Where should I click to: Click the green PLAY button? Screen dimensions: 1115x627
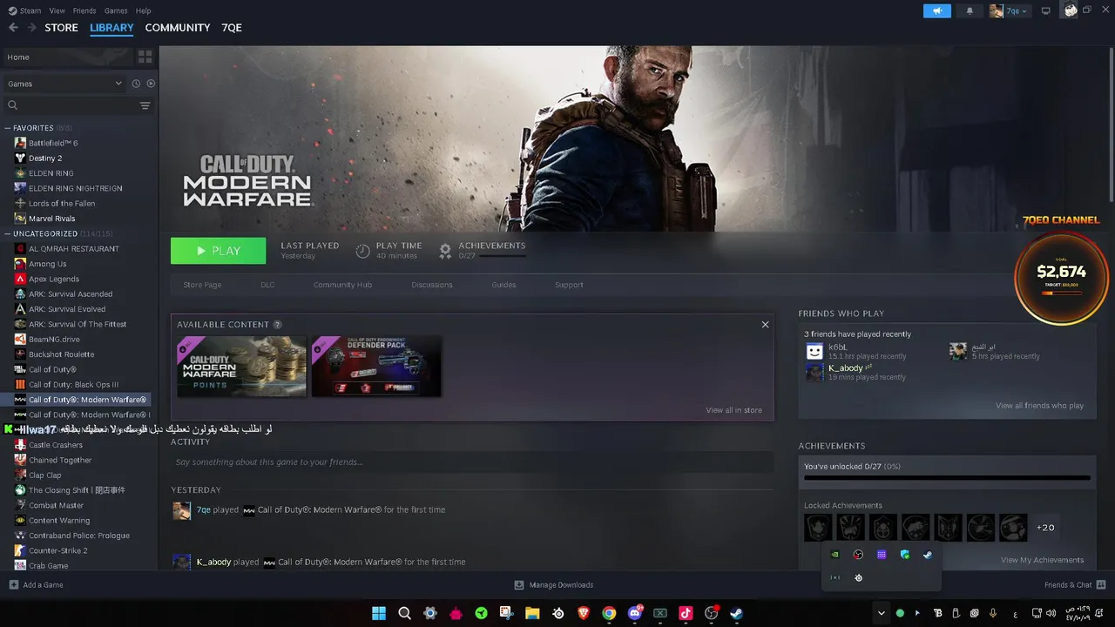pos(218,251)
